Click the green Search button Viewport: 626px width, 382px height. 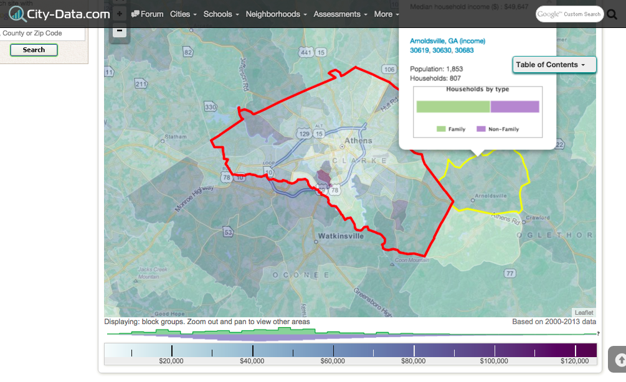34,50
